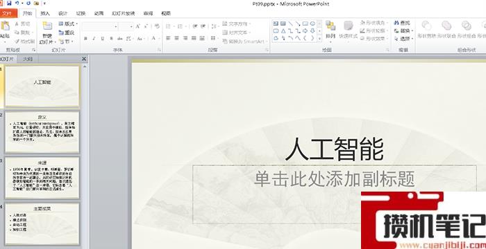Switch to the Slide Show (幻灯片放映) tab

tap(123, 13)
